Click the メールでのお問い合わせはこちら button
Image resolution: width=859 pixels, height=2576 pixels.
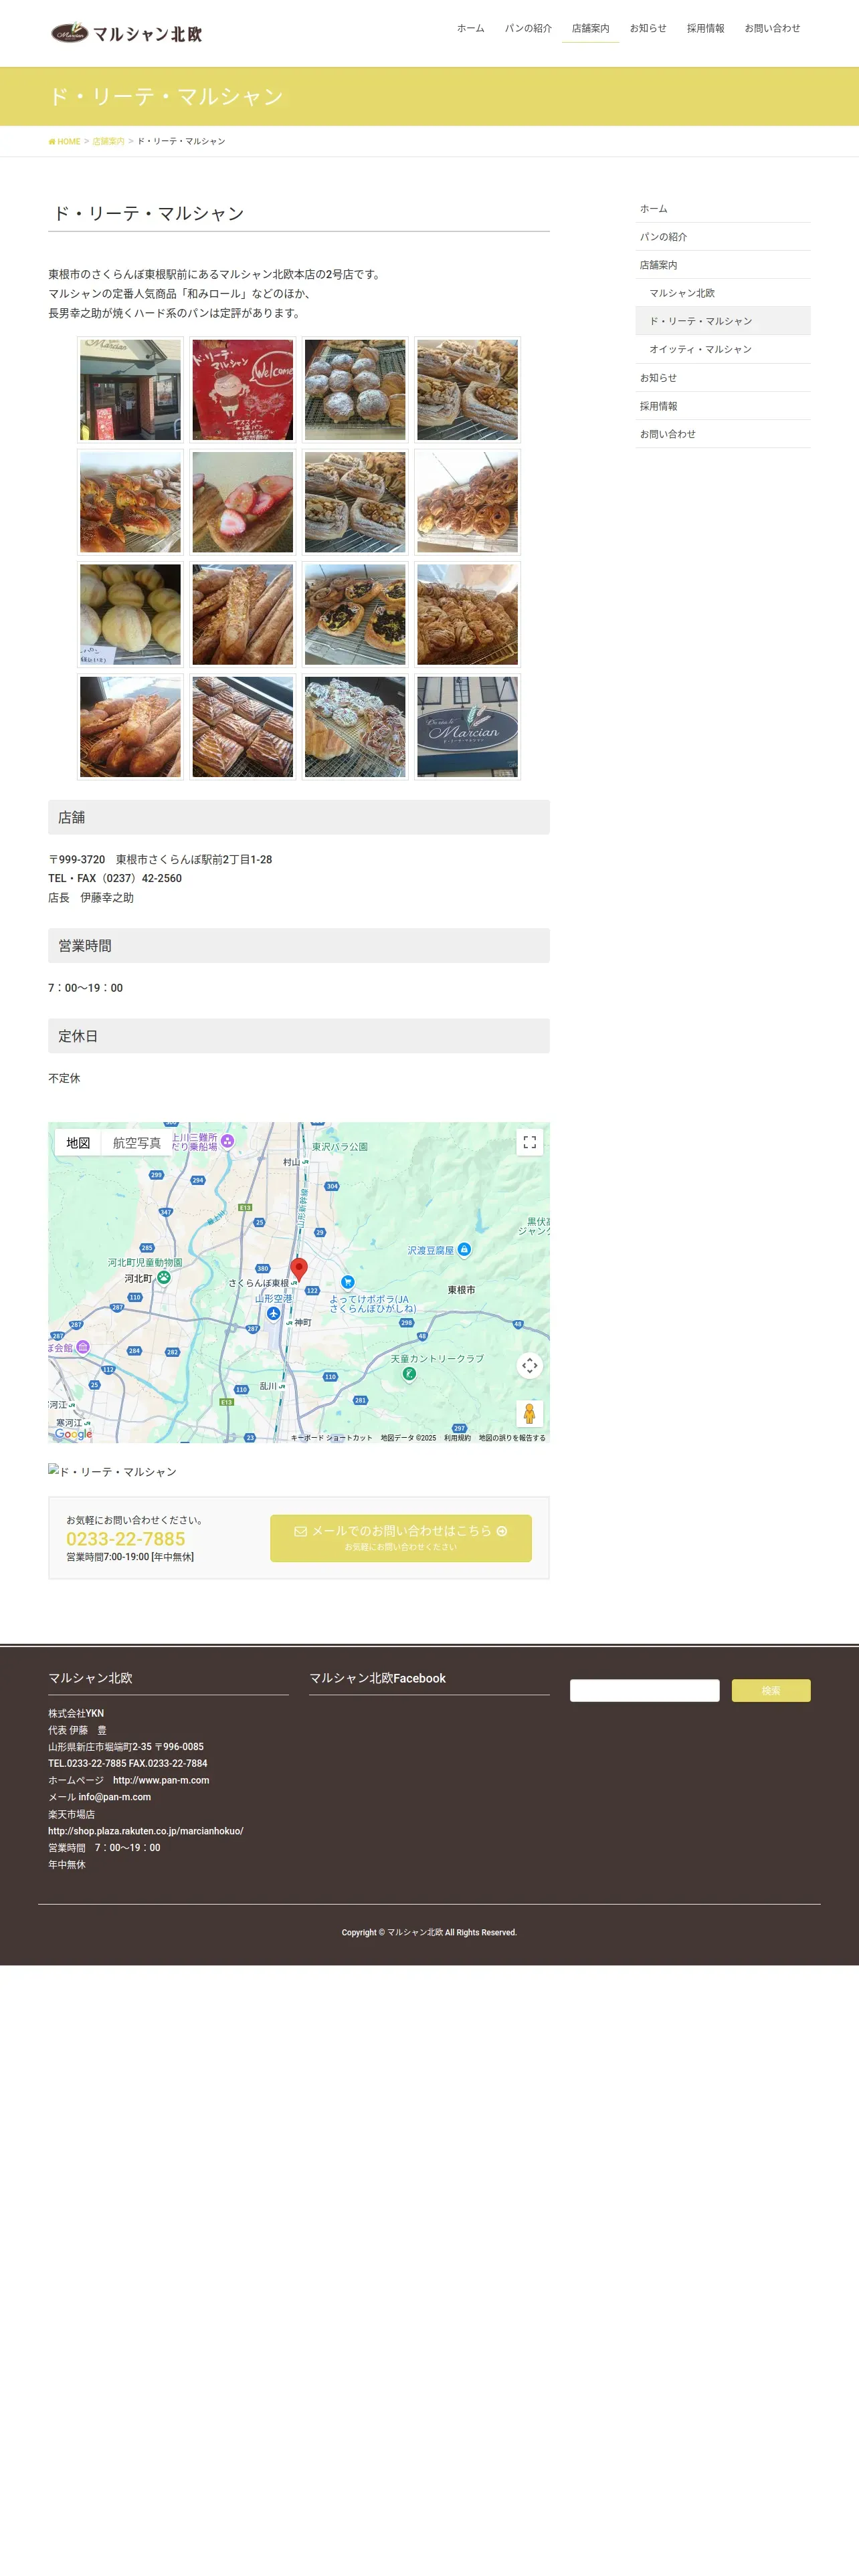[x=401, y=1538]
